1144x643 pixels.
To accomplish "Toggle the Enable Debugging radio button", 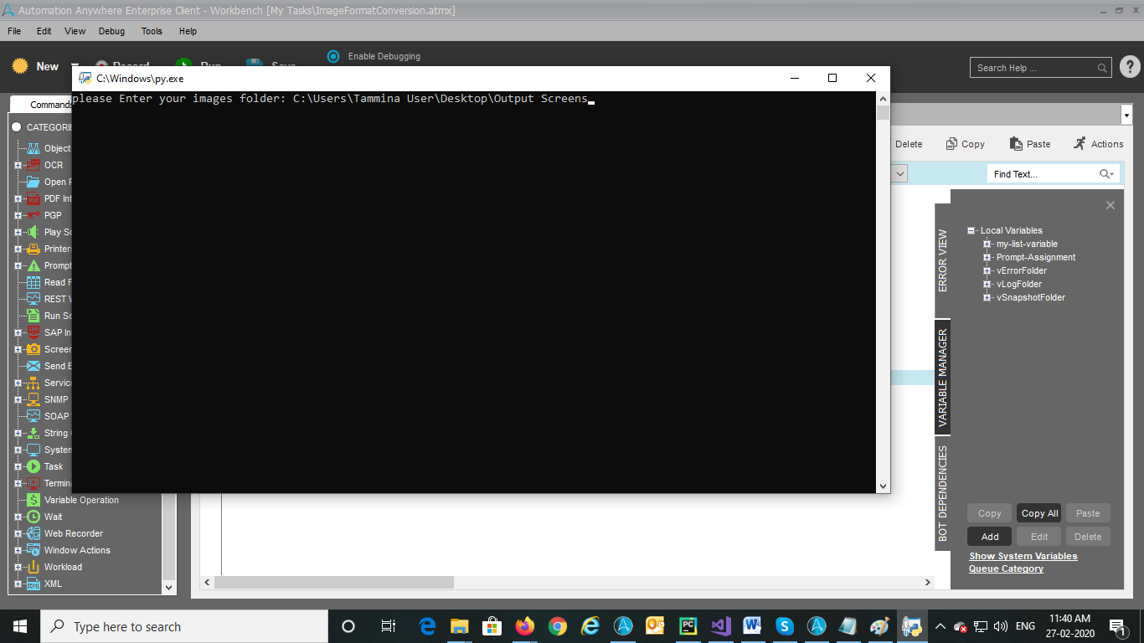I will point(333,56).
